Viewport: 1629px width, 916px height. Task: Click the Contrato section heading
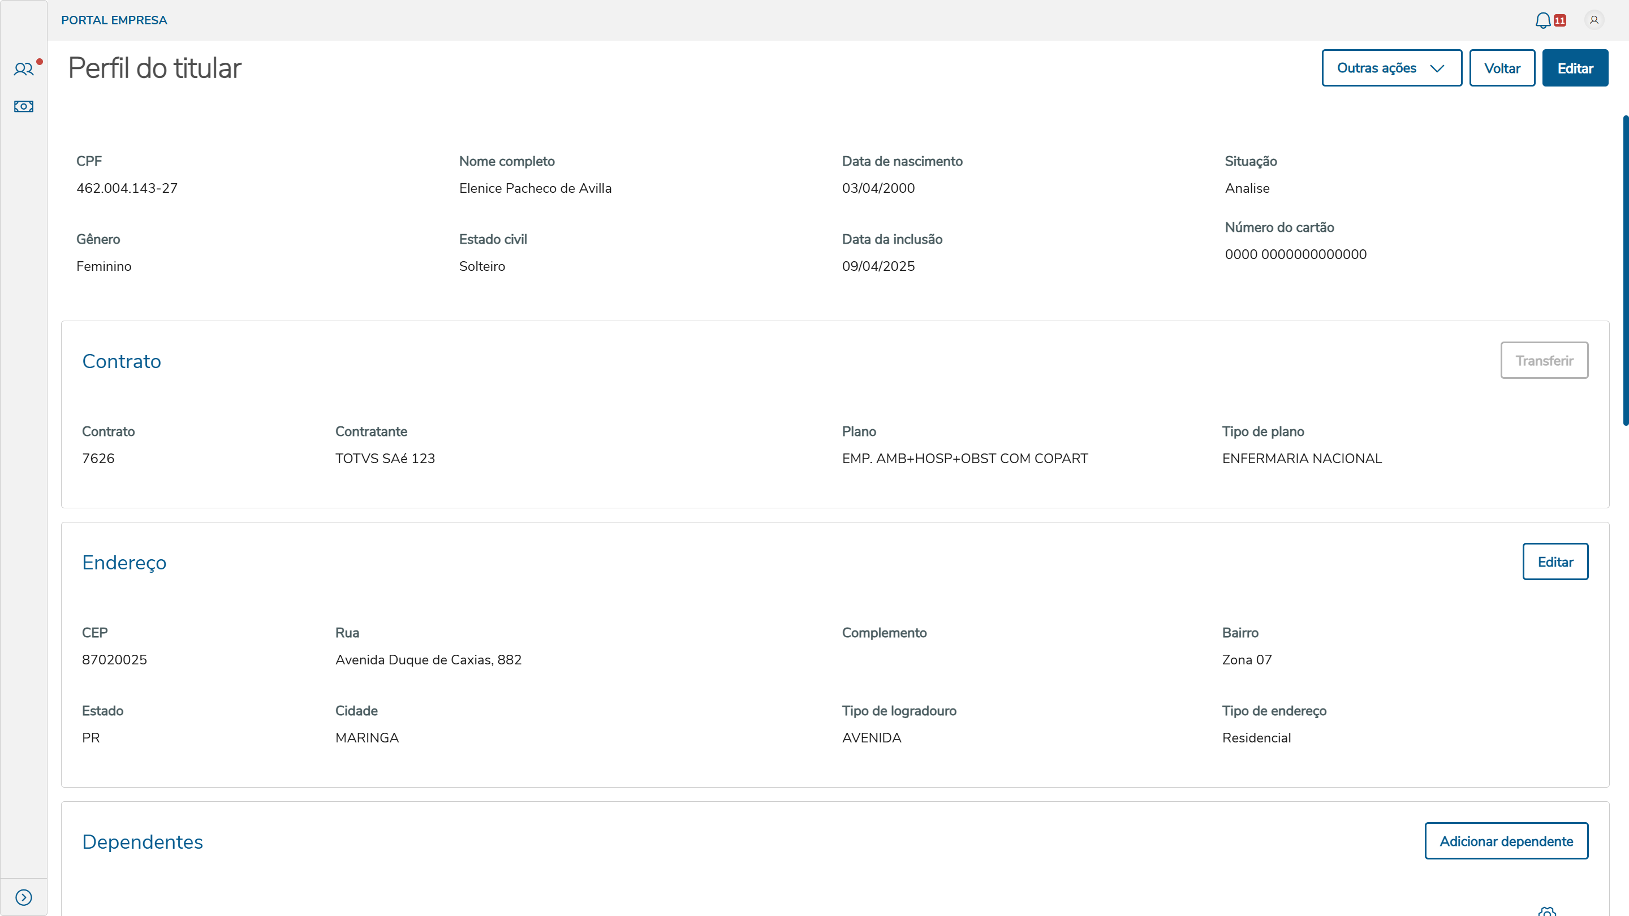tap(122, 361)
